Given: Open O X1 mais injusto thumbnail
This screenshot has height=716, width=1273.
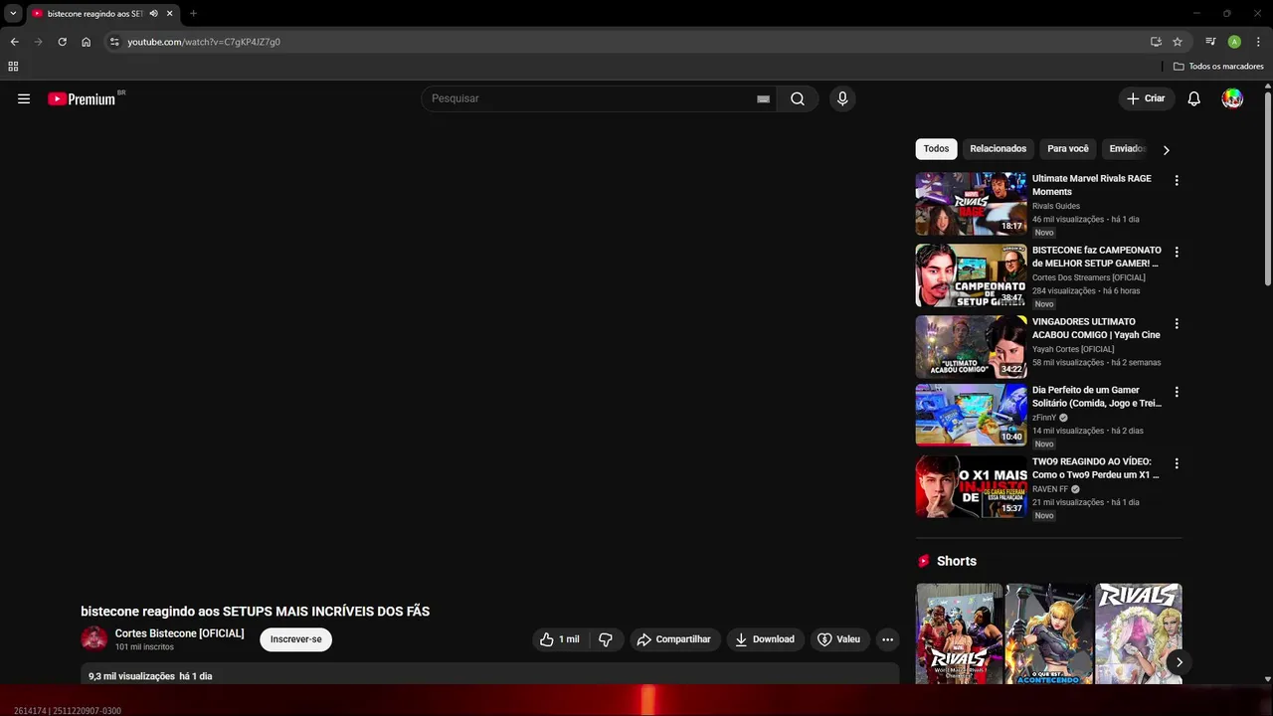Looking at the screenshot, I should (971, 486).
